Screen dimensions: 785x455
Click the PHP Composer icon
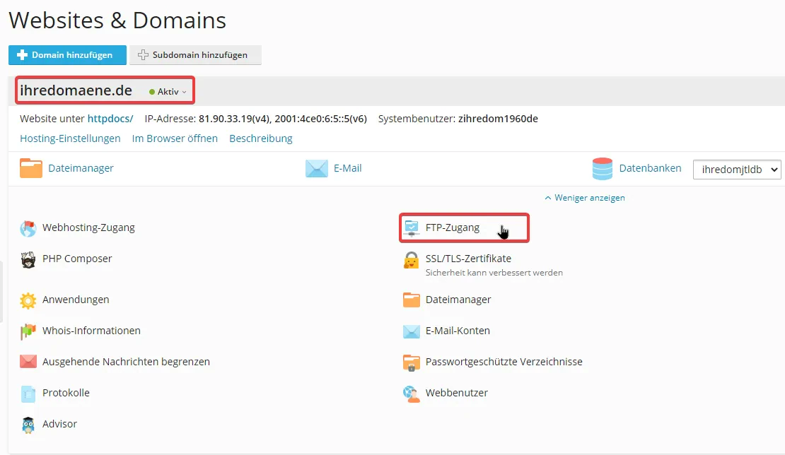point(28,259)
